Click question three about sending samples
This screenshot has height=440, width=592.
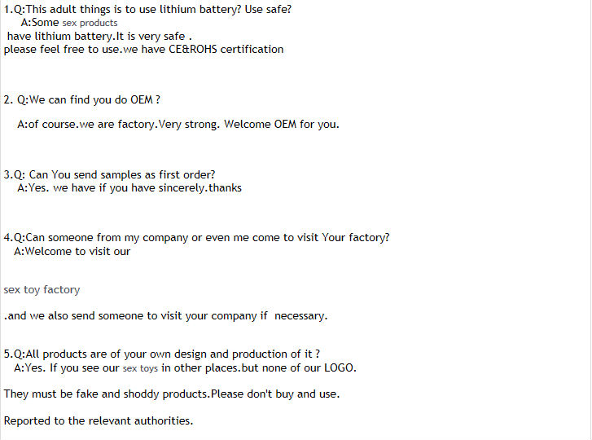click(109, 175)
